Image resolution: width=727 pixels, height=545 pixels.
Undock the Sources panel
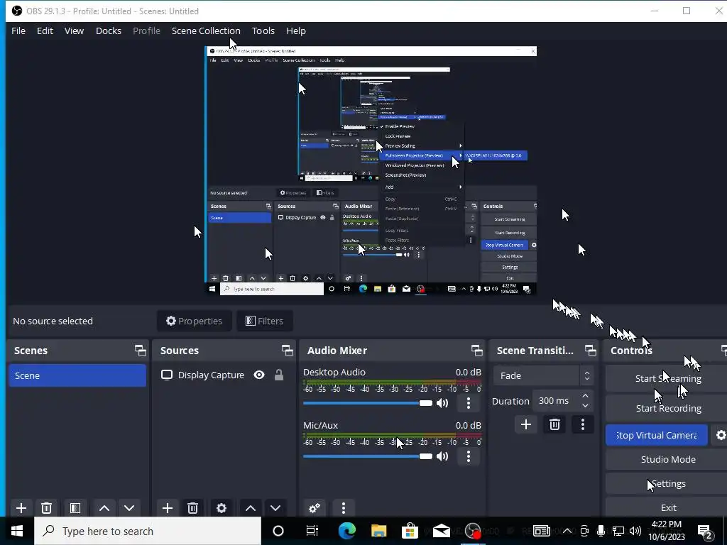288,351
